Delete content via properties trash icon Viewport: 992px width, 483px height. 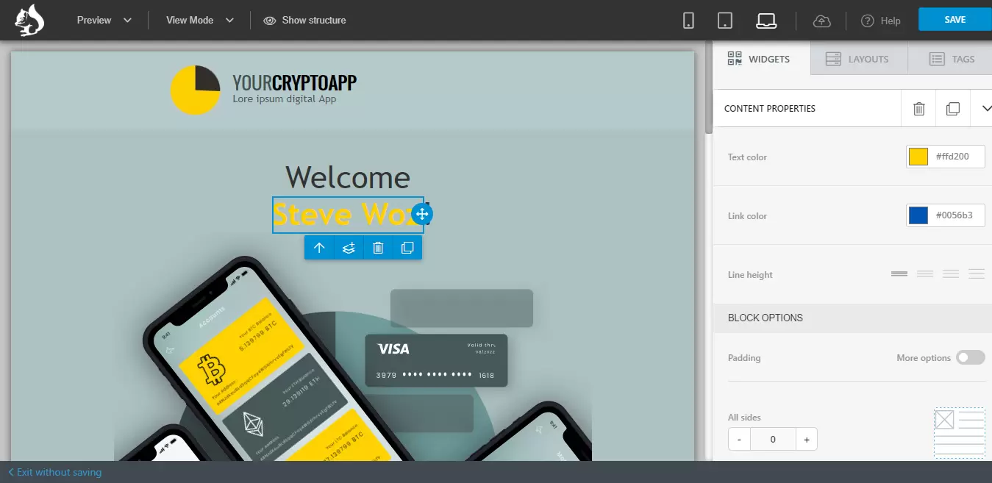[918, 109]
